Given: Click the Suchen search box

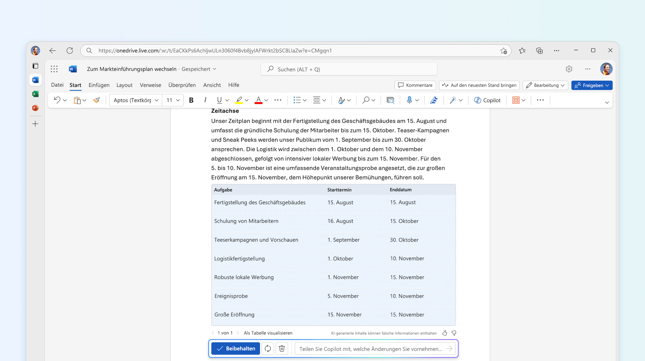Looking at the screenshot, I should [x=349, y=69].
